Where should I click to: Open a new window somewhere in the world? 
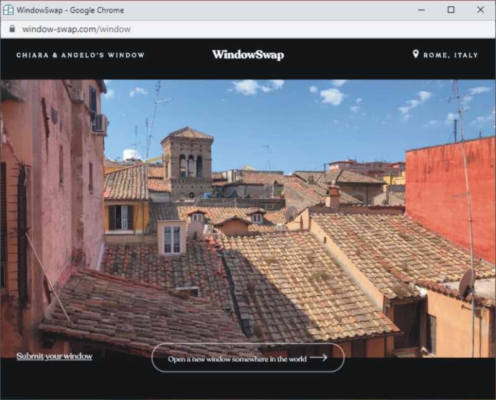coord(247,358)
